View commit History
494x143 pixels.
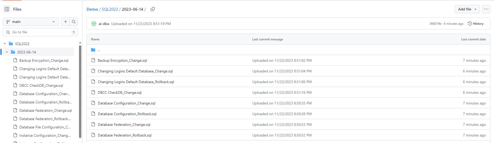[476, 24]
